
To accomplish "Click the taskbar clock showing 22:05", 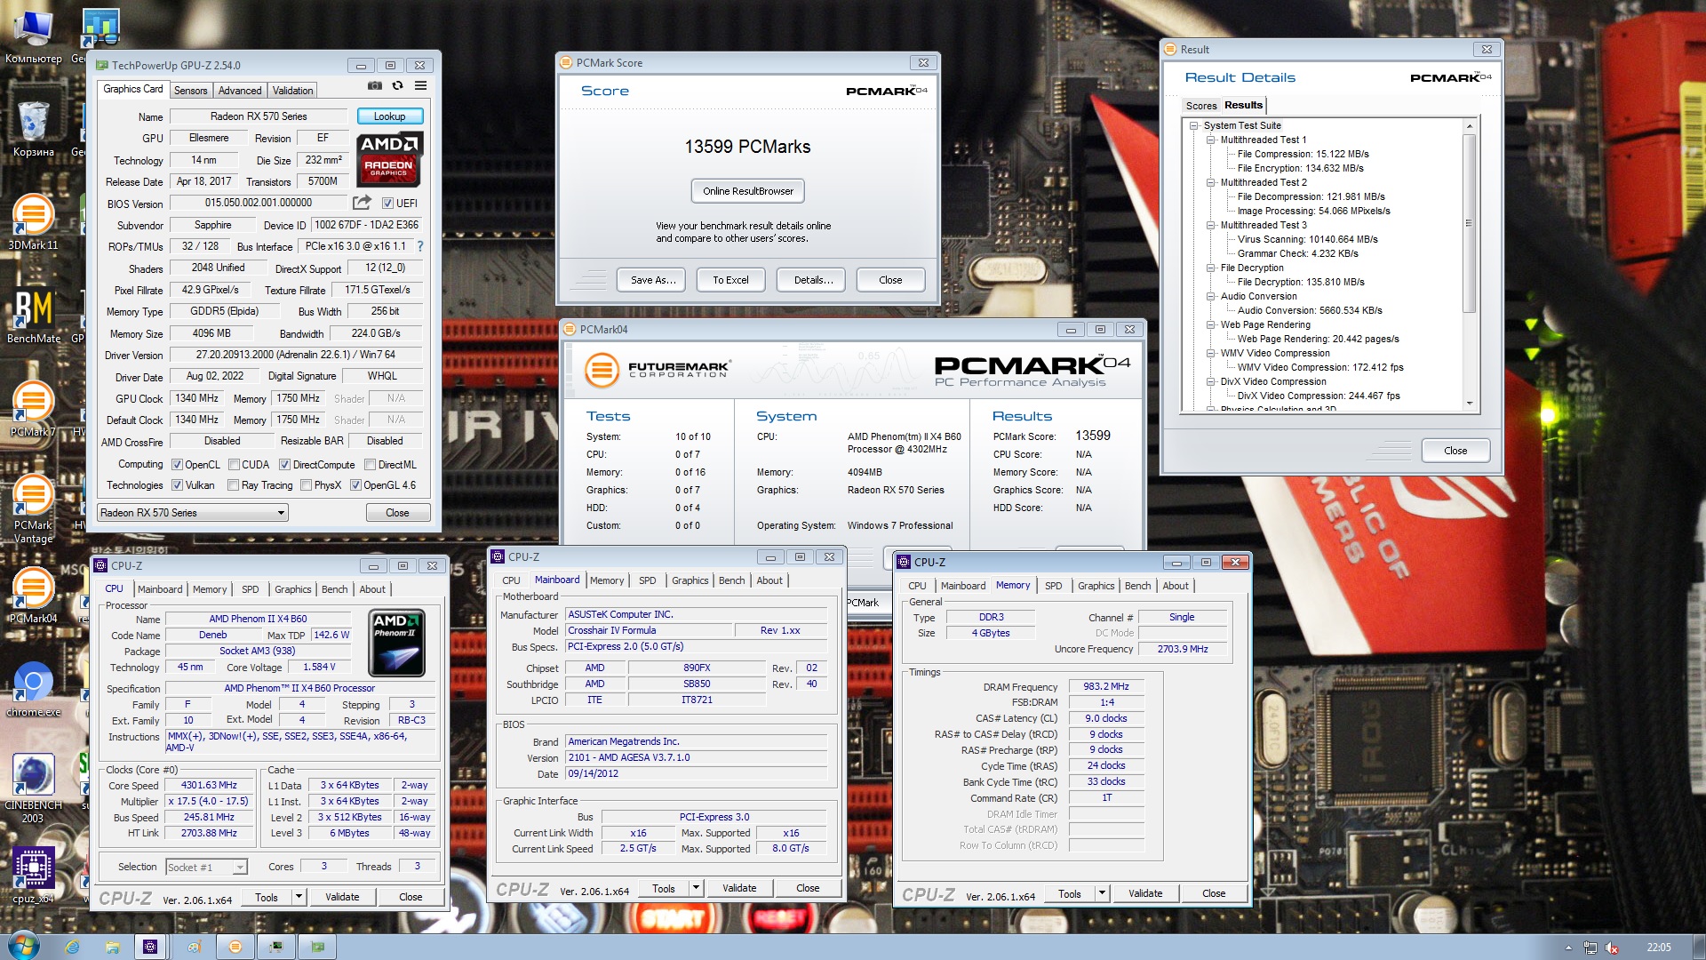I will (x=1658, y=948).
